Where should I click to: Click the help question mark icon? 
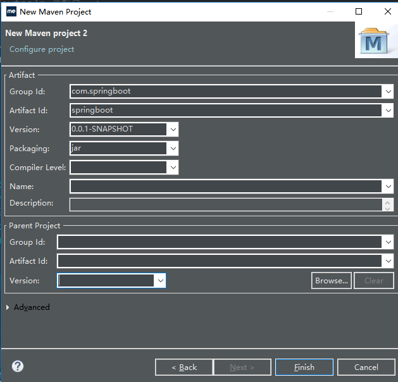18,366
